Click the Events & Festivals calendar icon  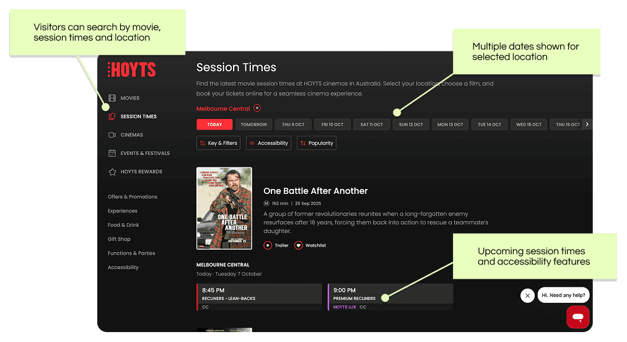(112, 153)
